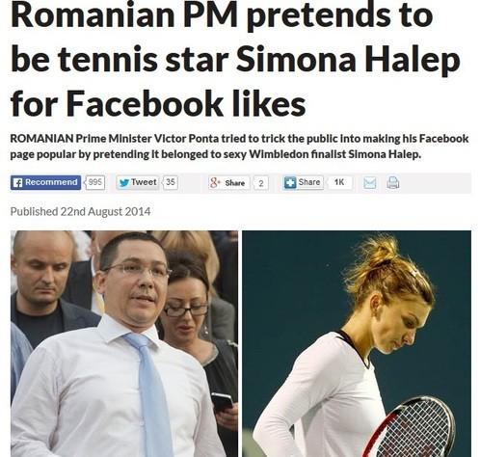Click the red Google Plus g+ icon
Viewport: 480px width, 457px height.
[x=215, y=182]
